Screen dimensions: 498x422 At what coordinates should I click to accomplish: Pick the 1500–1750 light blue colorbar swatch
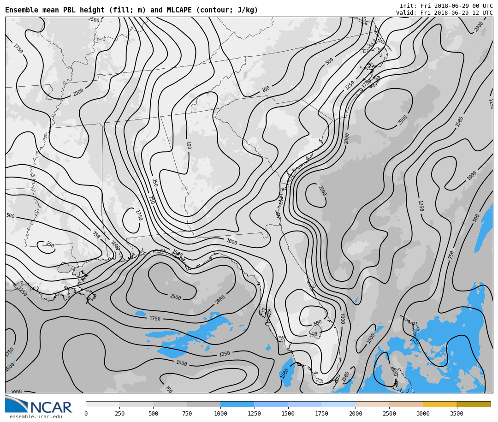[305, 404]
